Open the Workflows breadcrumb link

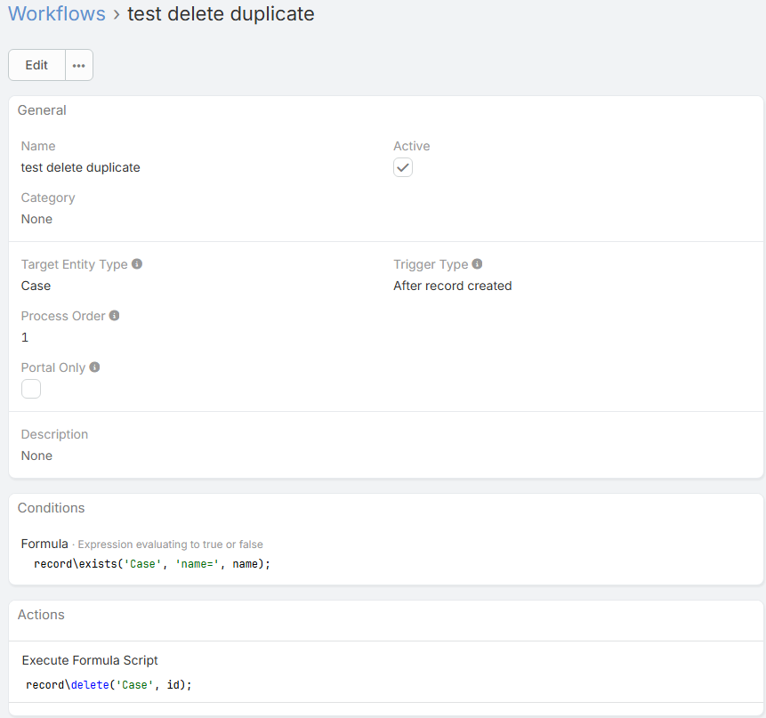[57, 14]
